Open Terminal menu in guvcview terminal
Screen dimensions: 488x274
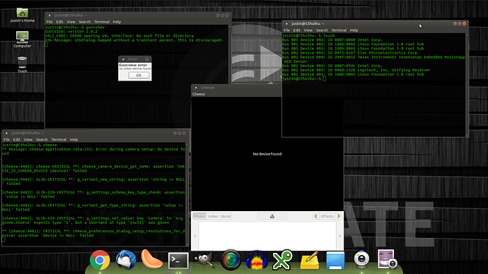coord(102,22)
